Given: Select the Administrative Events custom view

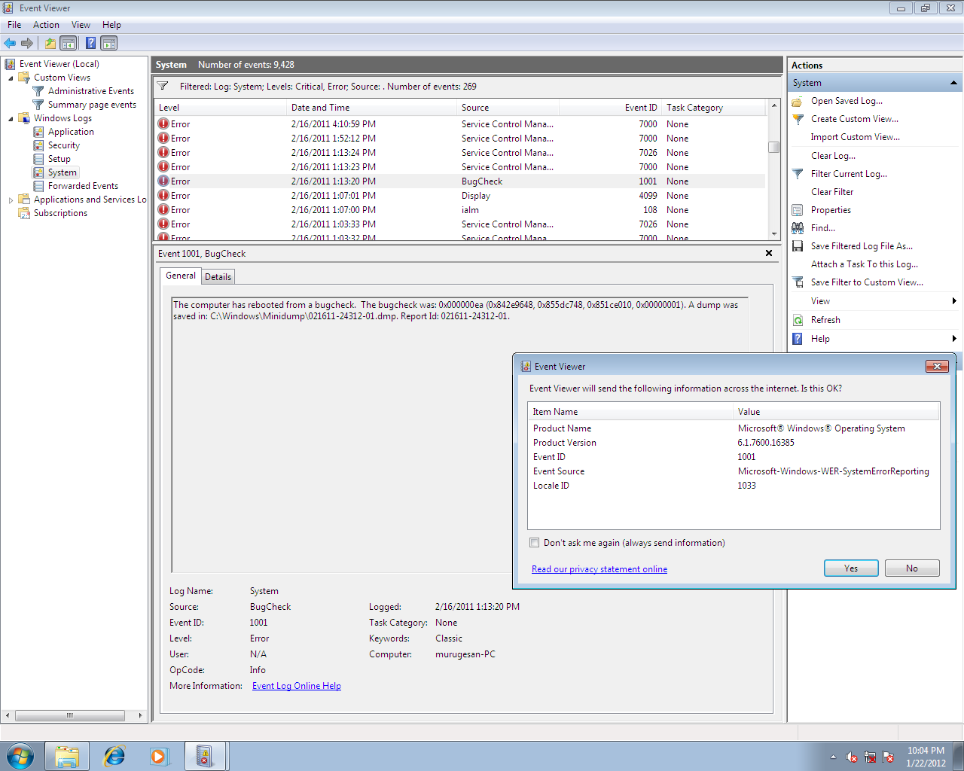Looking at the screenshot, I should [91, 91].
